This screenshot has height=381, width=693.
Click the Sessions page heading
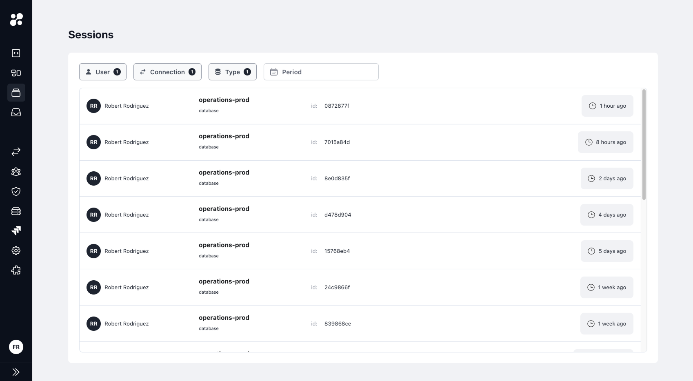point(91,35)
